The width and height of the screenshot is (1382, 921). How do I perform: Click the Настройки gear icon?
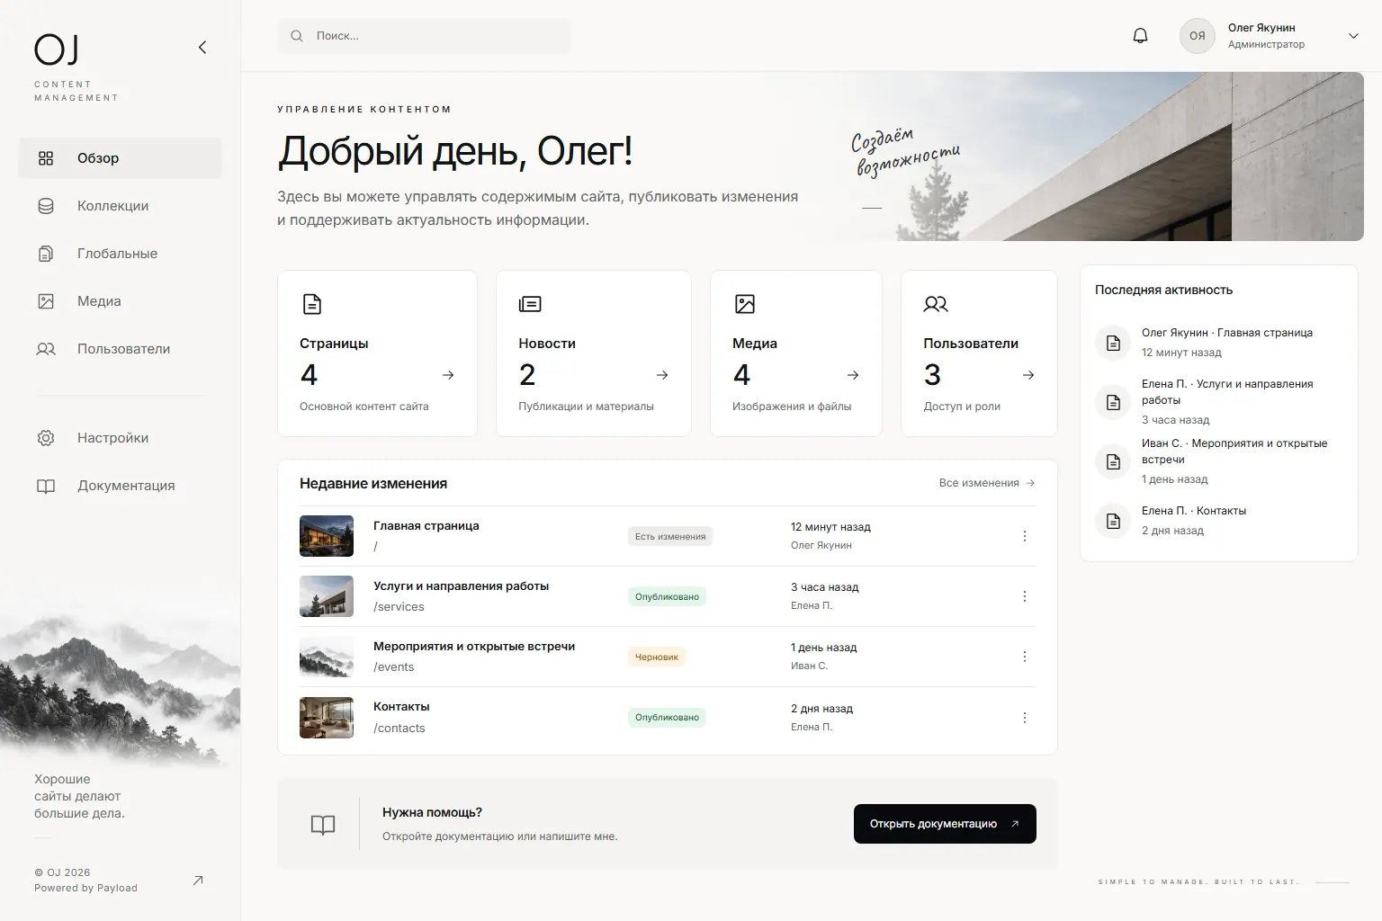pyautogui.click(x=46, y=438)
